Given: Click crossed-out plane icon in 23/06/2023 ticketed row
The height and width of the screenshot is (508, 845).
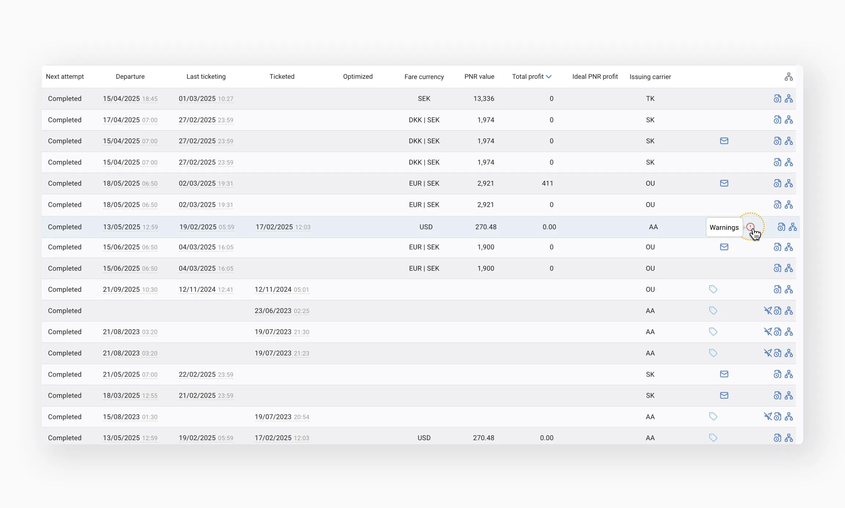Looking at the screenshot, I should [768, 311].
